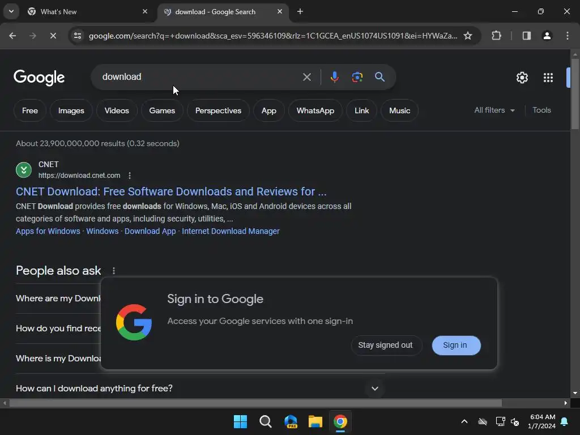Open File Explorer from taskbar
Screen dimensions: 580x435
click(315, 421)
